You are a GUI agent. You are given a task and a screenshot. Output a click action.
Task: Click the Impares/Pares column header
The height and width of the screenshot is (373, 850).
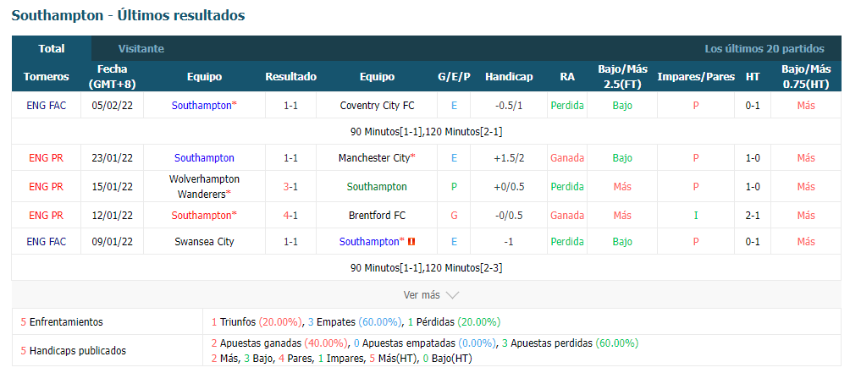tap(696, 77)
